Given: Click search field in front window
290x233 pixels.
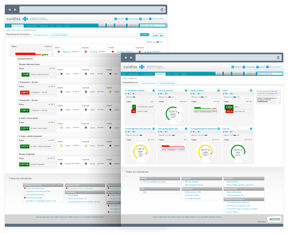Looking at the screenshot, I should pyautogui.click(x=269, y=74).
